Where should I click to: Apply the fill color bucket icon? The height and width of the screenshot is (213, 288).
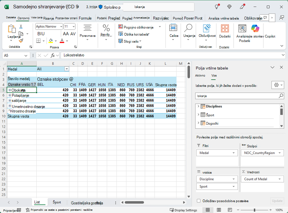[51, 41]
